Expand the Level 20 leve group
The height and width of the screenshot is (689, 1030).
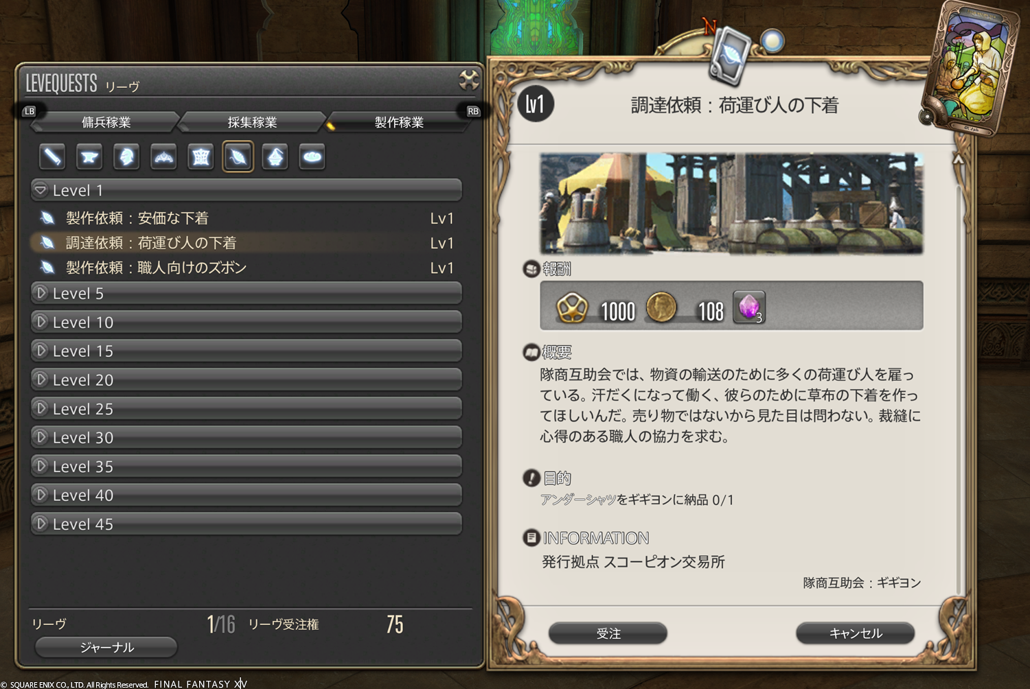point(246,379)
